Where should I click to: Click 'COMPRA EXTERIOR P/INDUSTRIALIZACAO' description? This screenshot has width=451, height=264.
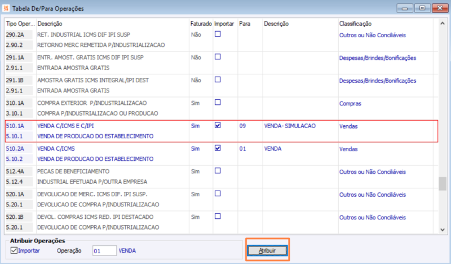click(92, 103)
